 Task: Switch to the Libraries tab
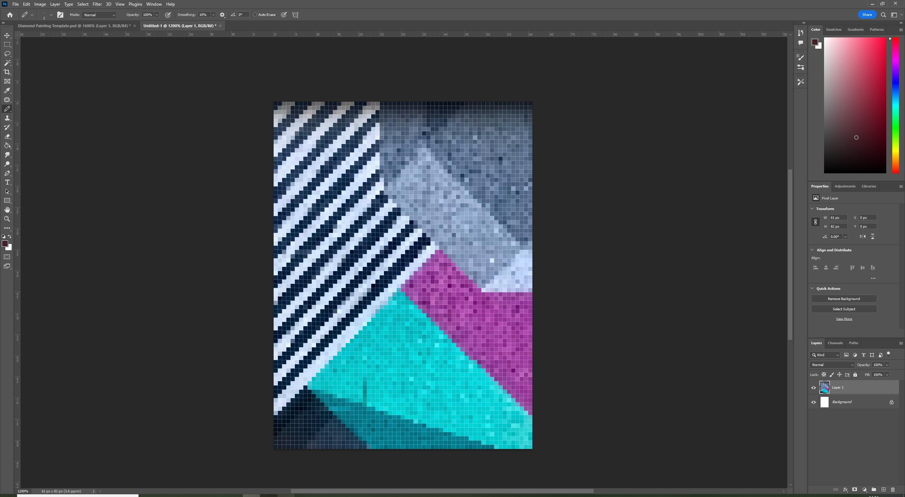click(x=869, y=186)
